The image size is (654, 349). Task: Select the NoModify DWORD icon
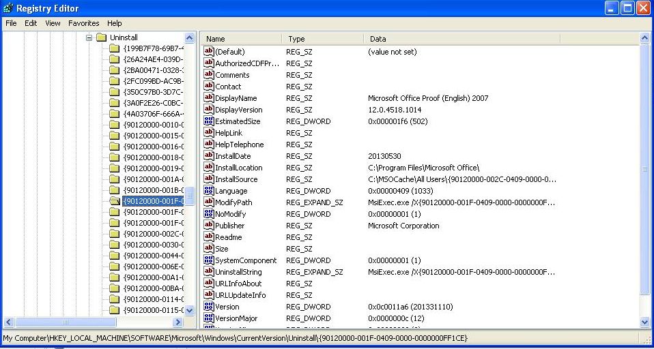point(208,214)
